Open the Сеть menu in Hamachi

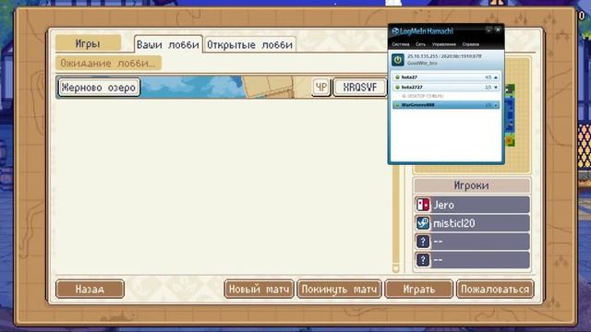(420, 44)
